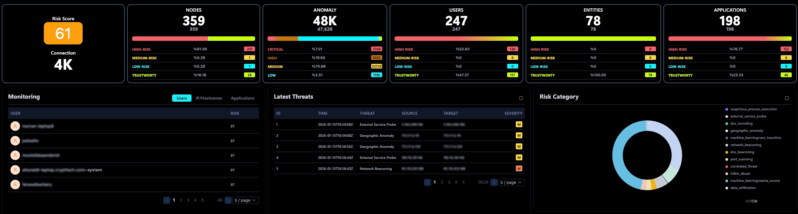Refresh the Risk Category chart
The image size is (798, 214).
[787, 98]
